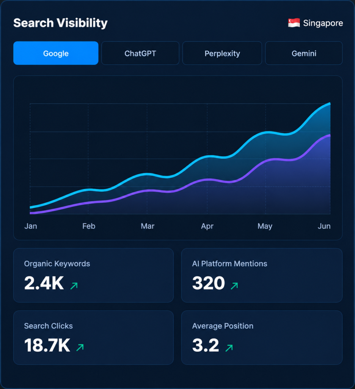Click the AI Platform Mentions label
Screen dimensions: 355x389
(x=229, y=264)
